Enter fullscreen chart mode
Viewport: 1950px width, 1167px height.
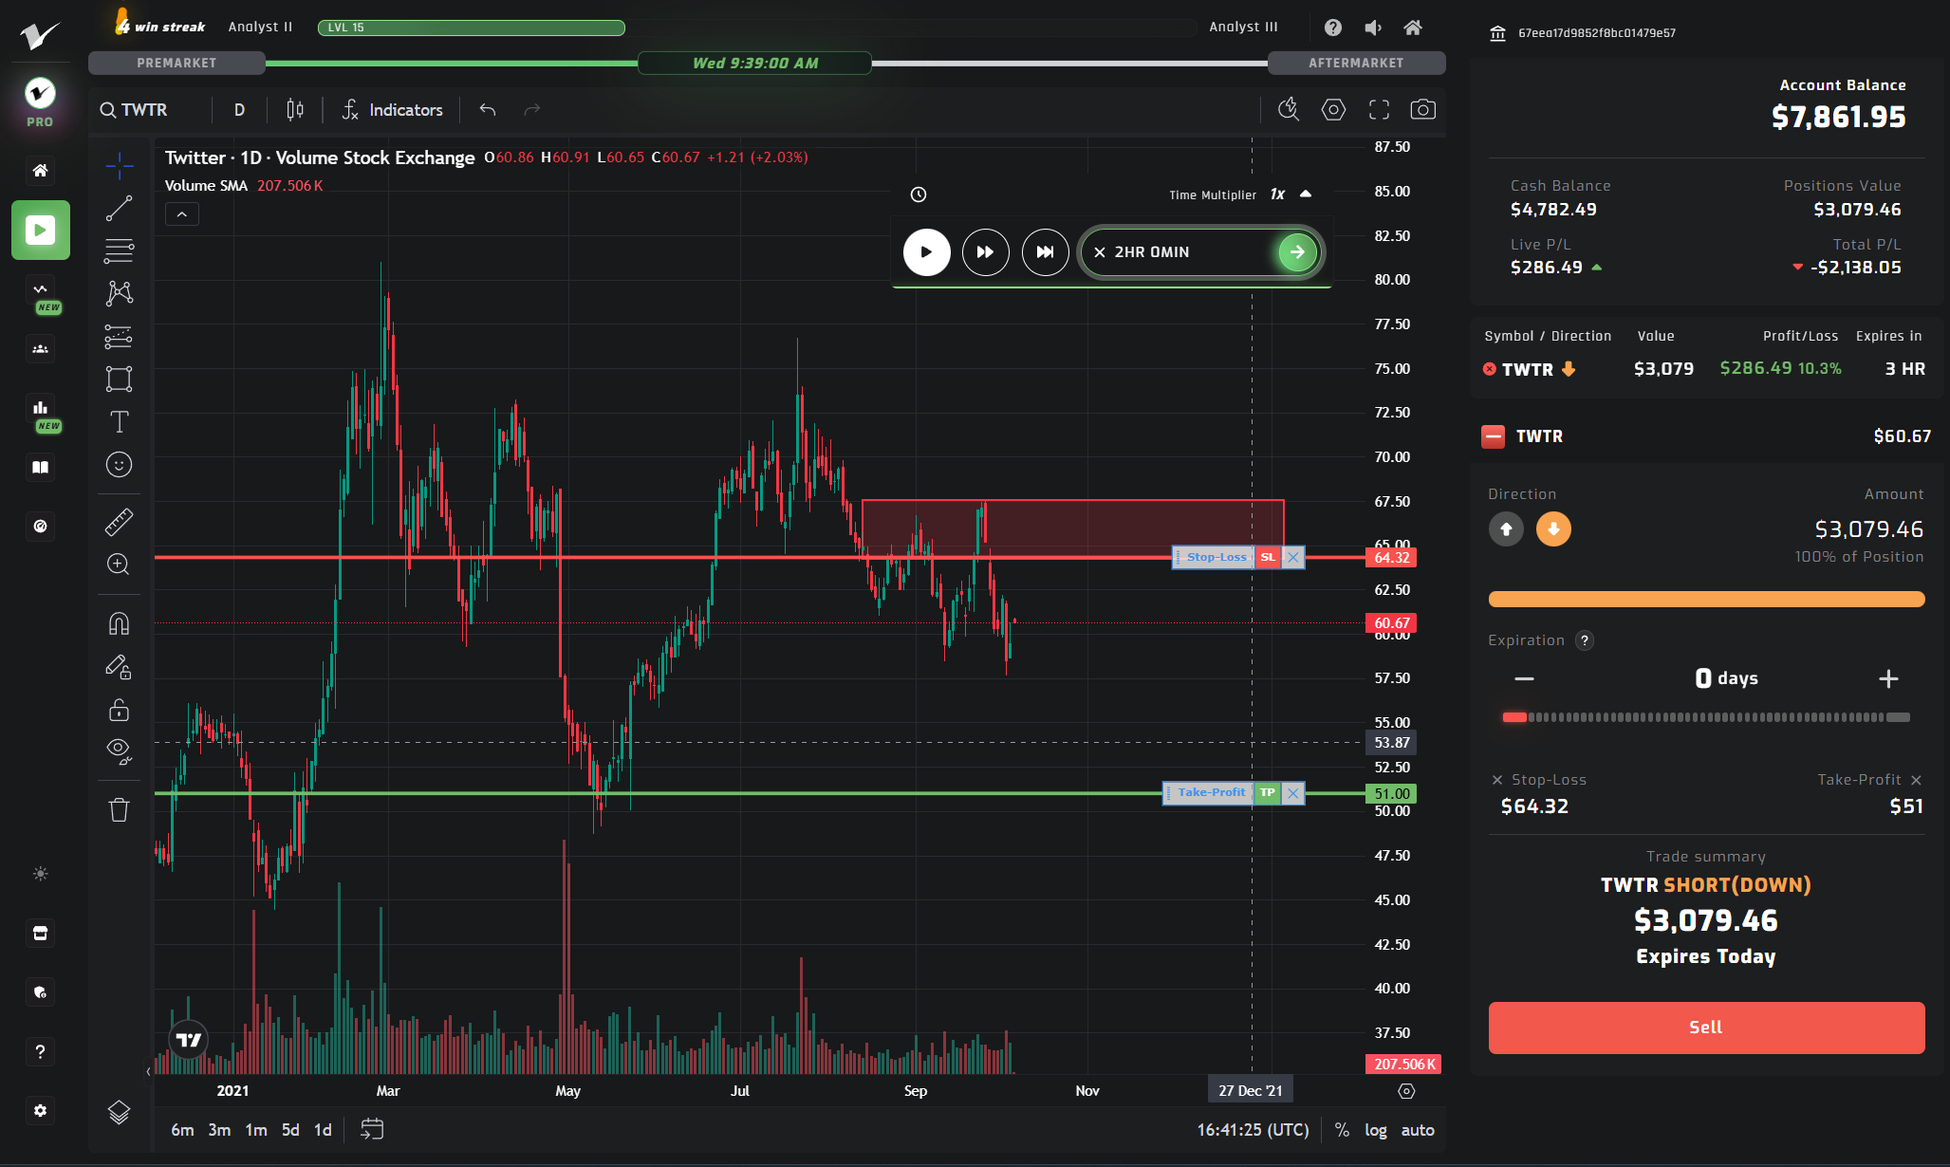pyautogui.click(x=1379, y=110)
